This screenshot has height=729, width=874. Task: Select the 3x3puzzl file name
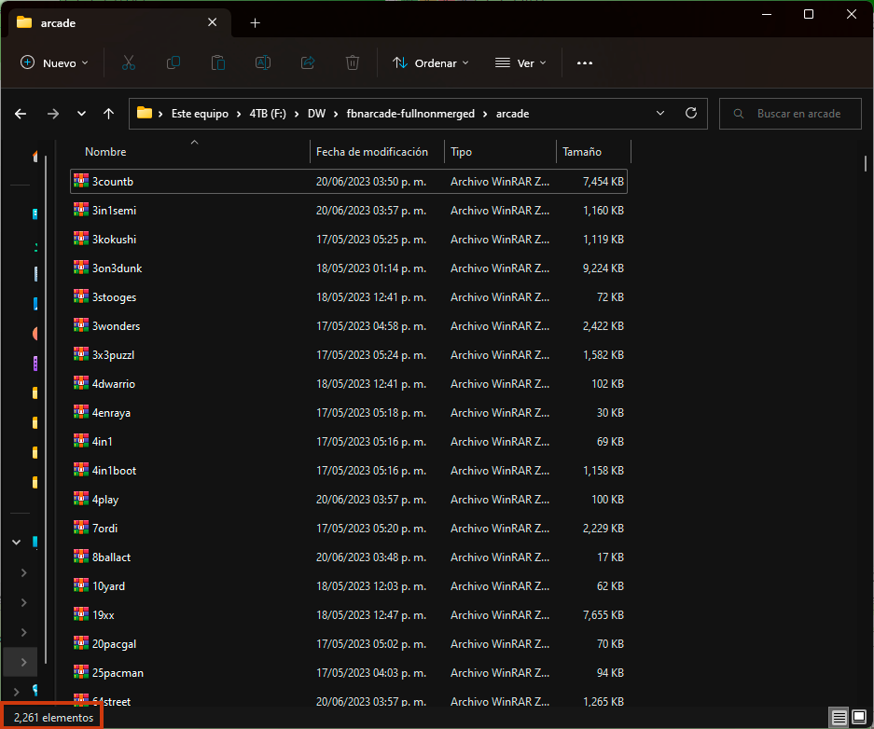pyautogui.click(x=113, y=355)
